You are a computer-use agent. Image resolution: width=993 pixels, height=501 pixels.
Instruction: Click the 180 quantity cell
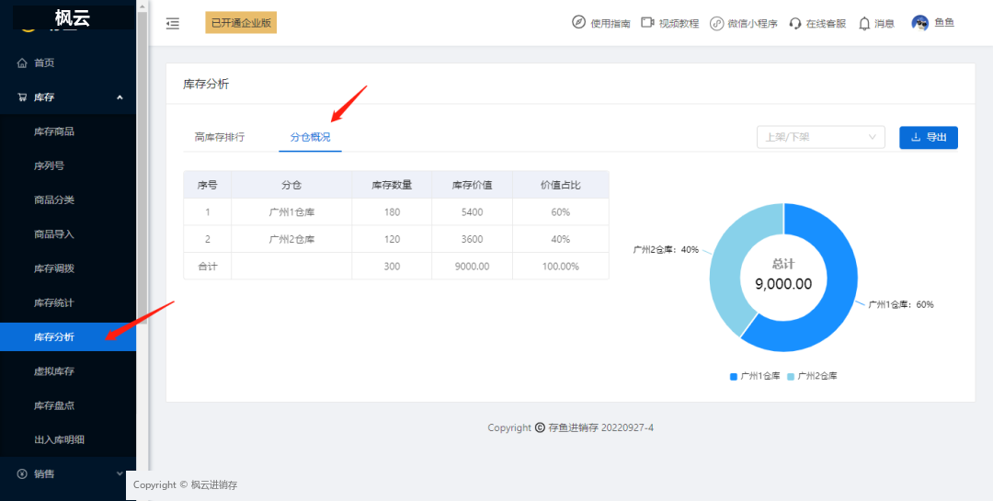tap(392, 212)
